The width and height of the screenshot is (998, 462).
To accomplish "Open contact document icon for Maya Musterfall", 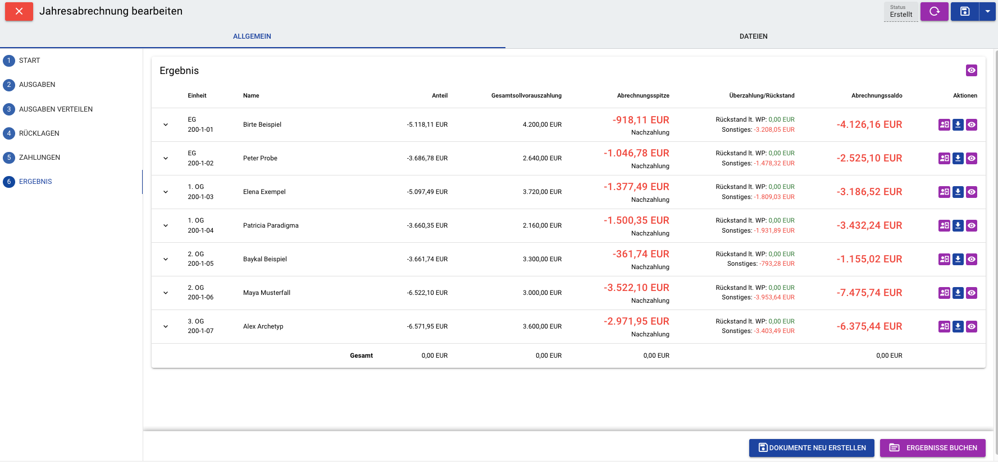I will pos(945,293).
